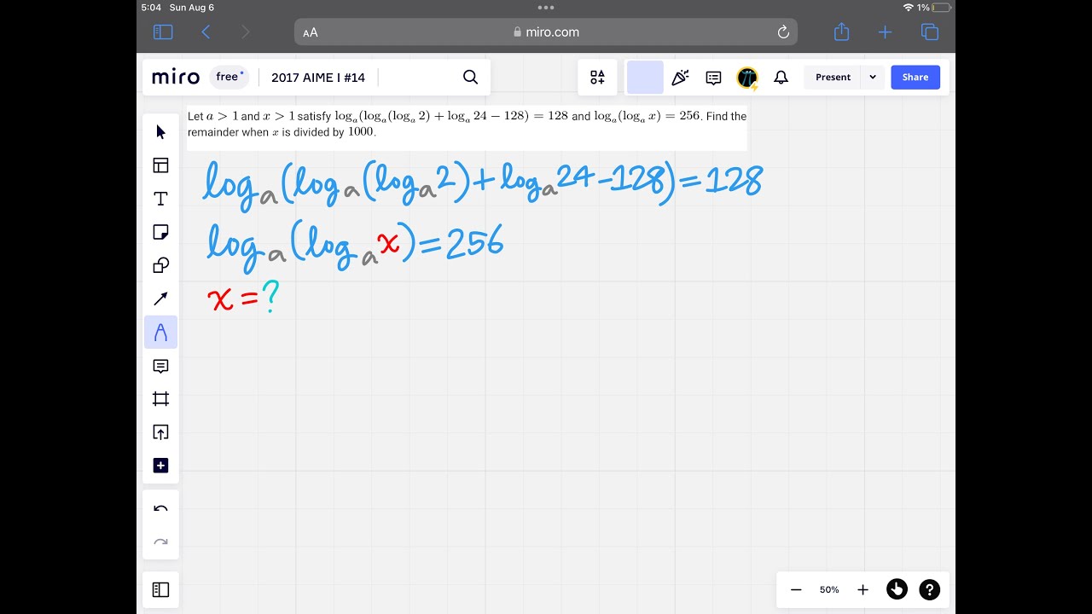Go back in Safari

coord(206,32)
